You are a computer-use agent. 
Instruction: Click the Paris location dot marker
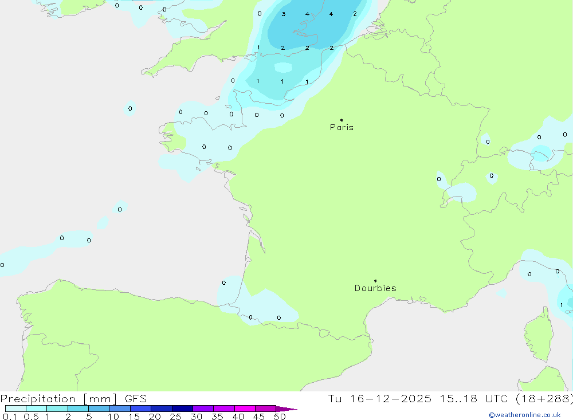click(x=342, y=120)
